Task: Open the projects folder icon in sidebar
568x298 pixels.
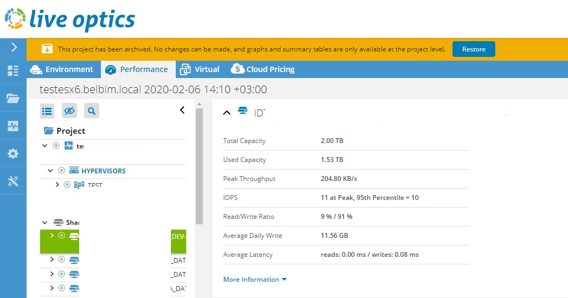Action: click(x=13, y=98)
